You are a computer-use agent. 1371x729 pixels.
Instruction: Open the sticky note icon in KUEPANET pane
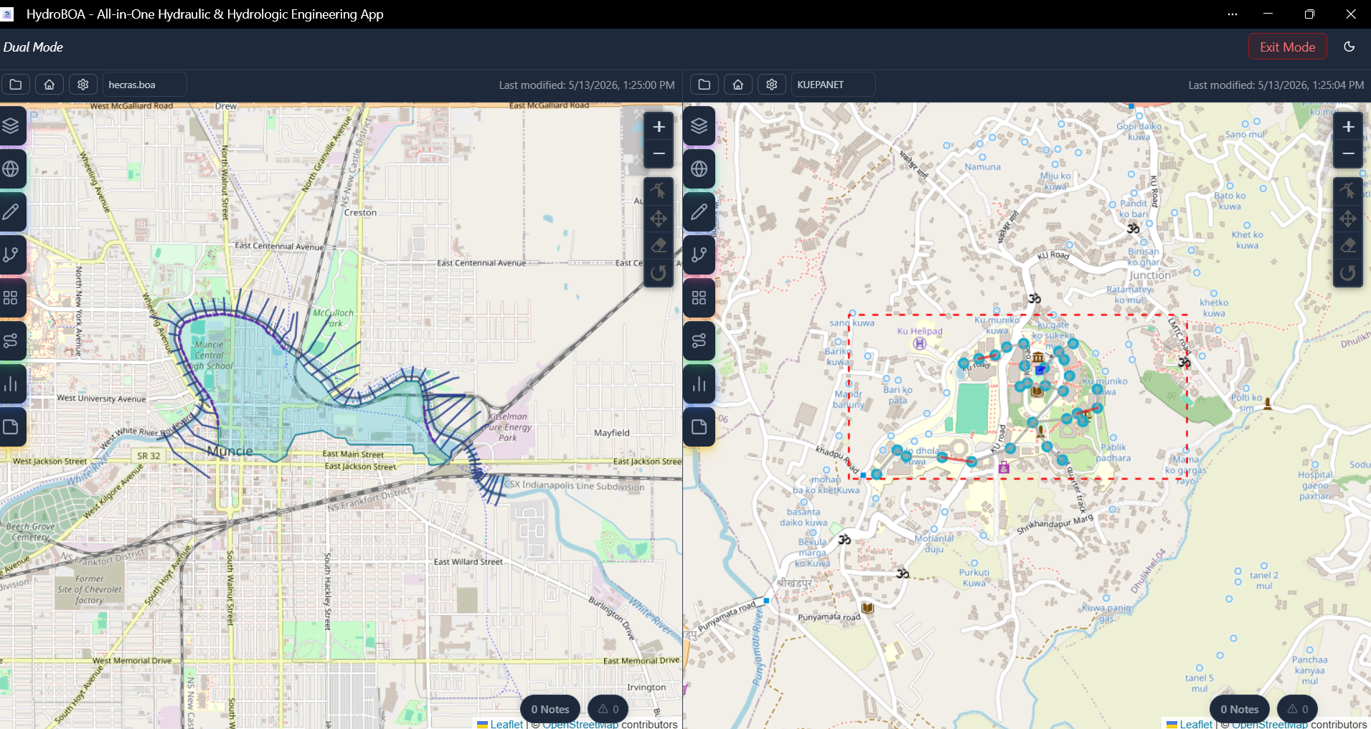pyautogui.click(x=699, y=427)
